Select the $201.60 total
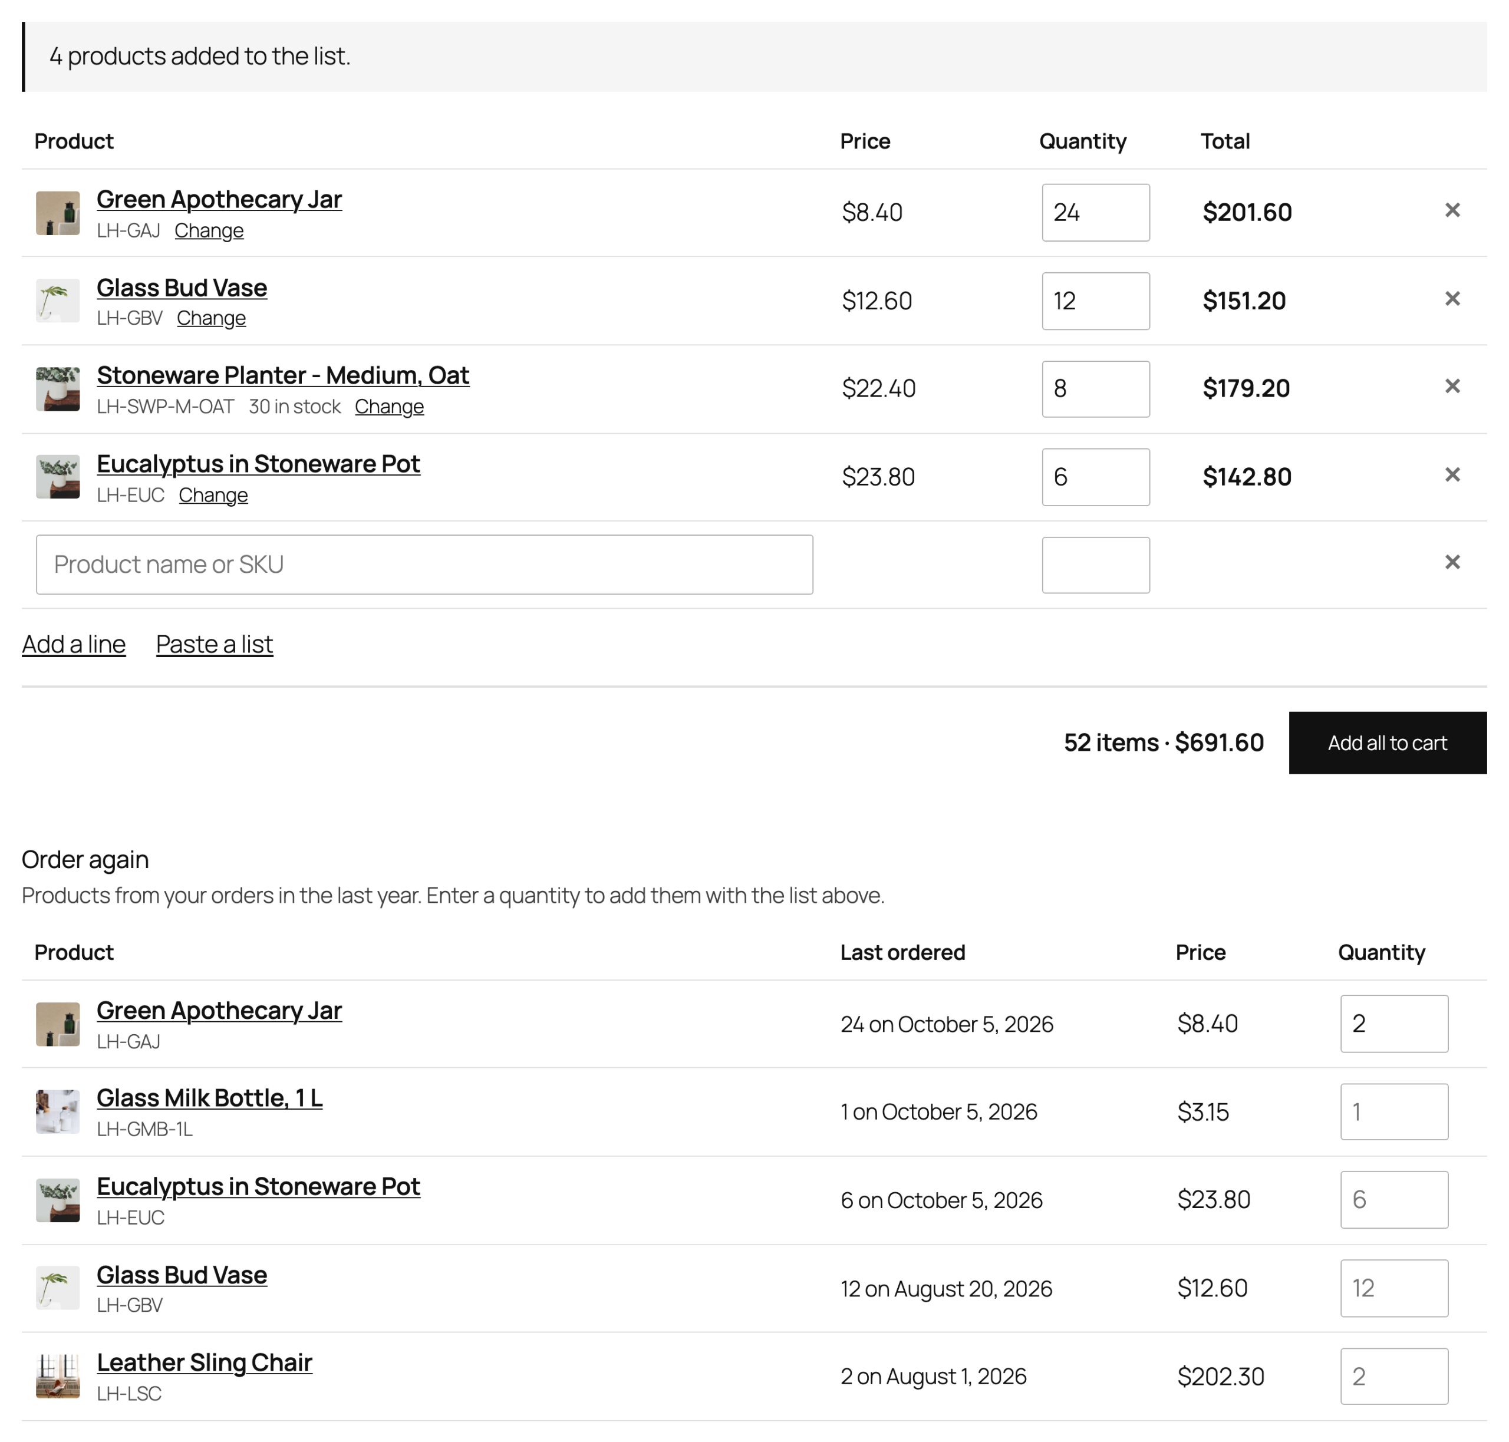Viewport: 1509px width, 1442px height. [1247, 212]
